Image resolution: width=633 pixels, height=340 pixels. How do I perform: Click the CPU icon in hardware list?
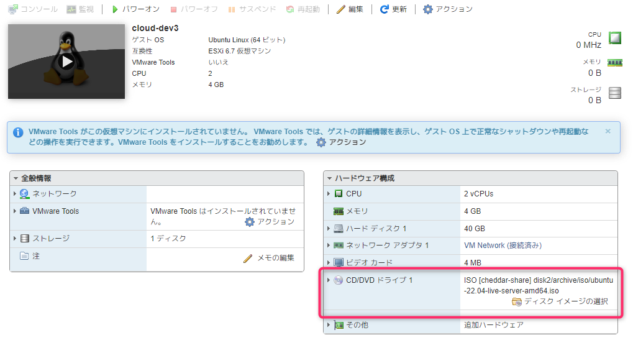tap(339, 194)
